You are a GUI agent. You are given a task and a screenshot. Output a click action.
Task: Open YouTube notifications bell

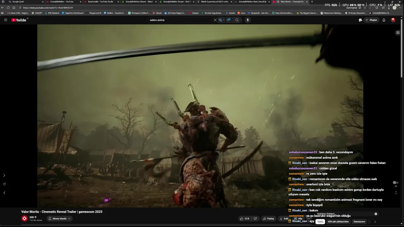point(384,20)
